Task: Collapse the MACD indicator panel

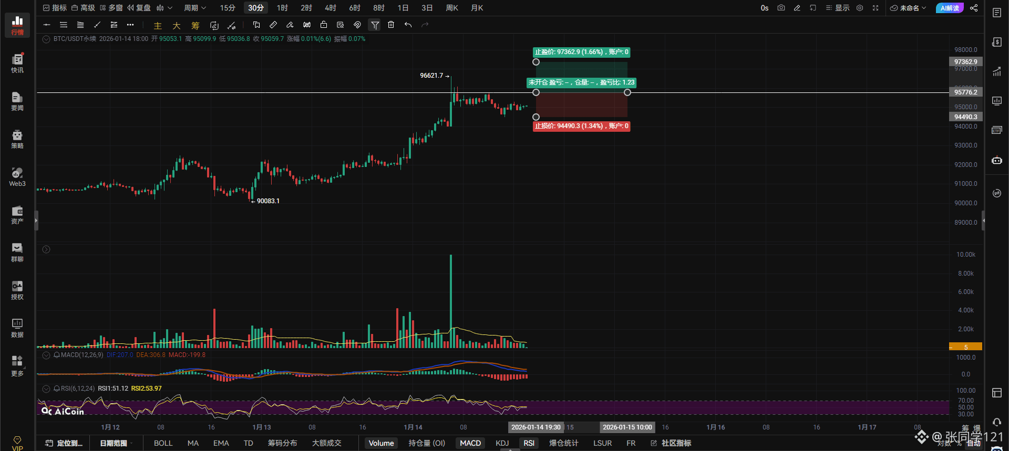Action: (x=46, y=355)
